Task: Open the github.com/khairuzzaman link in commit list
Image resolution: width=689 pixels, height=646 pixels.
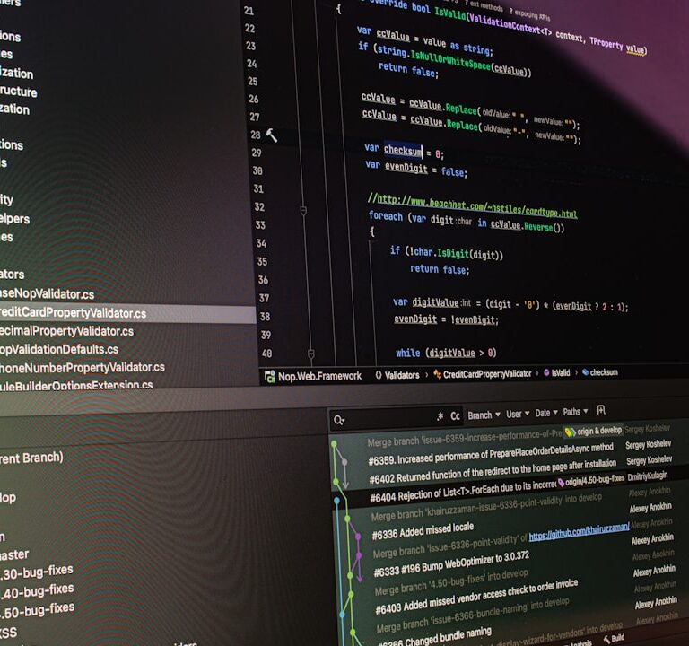Action: (x=579, y=531)
